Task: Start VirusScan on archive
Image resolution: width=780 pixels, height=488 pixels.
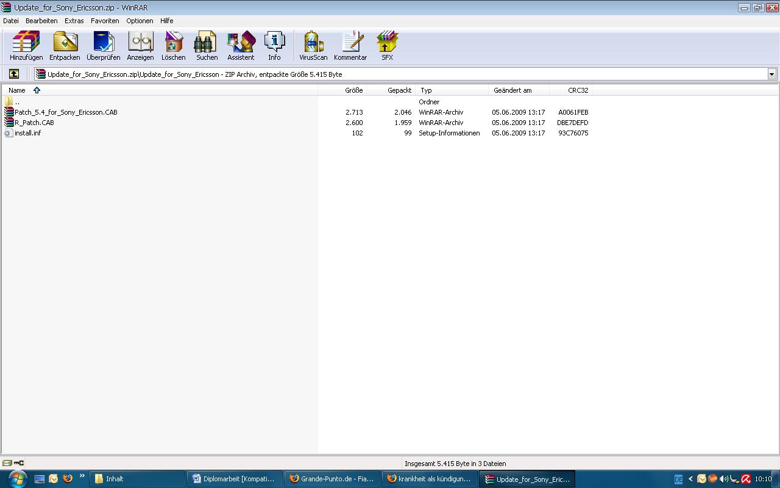Action: (x=313, y=46)
